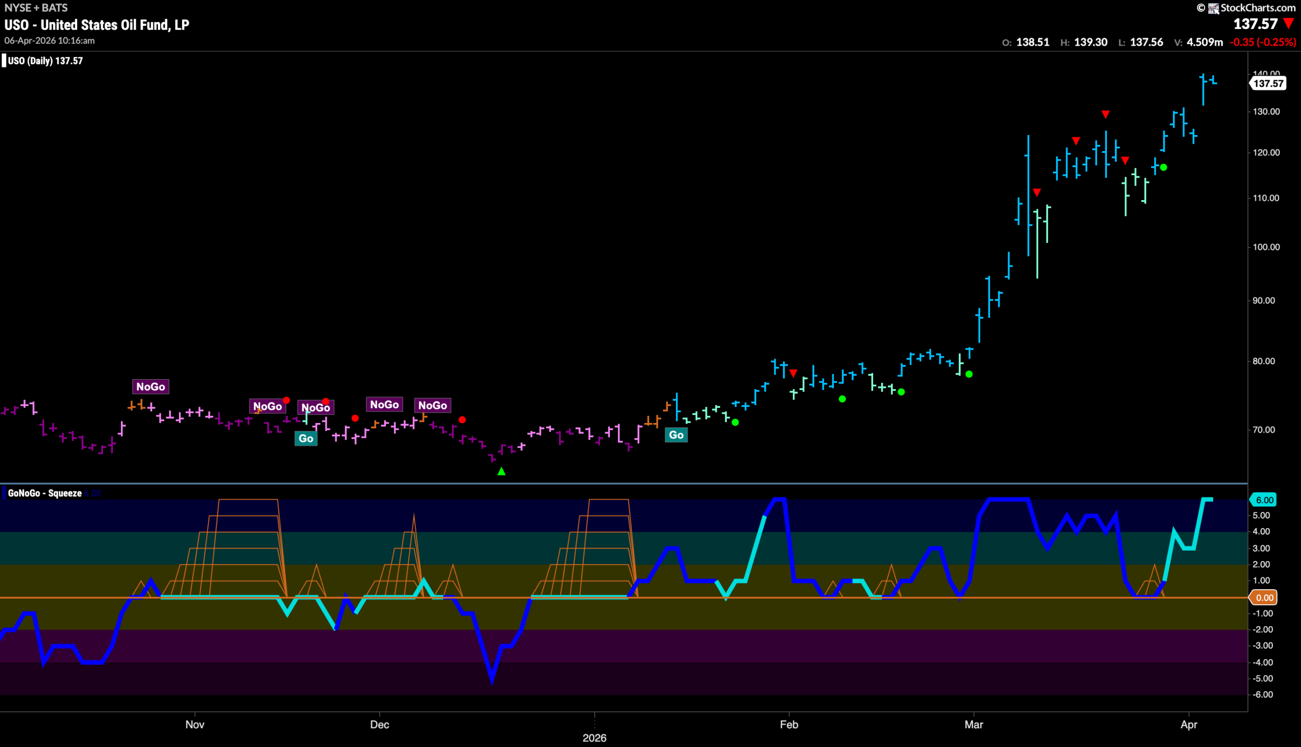The width and height of the screenshot is (1301, 747).
Task: Click the NoGo label in mid-November with red dot
Action: [267, 406]
